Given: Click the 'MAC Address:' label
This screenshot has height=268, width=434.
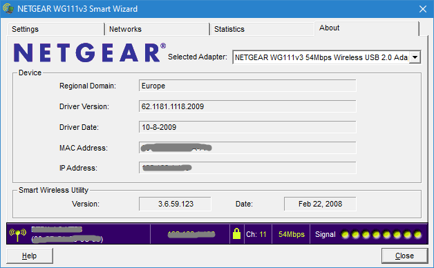Looking at the screenshot, I should coord(84,149).
